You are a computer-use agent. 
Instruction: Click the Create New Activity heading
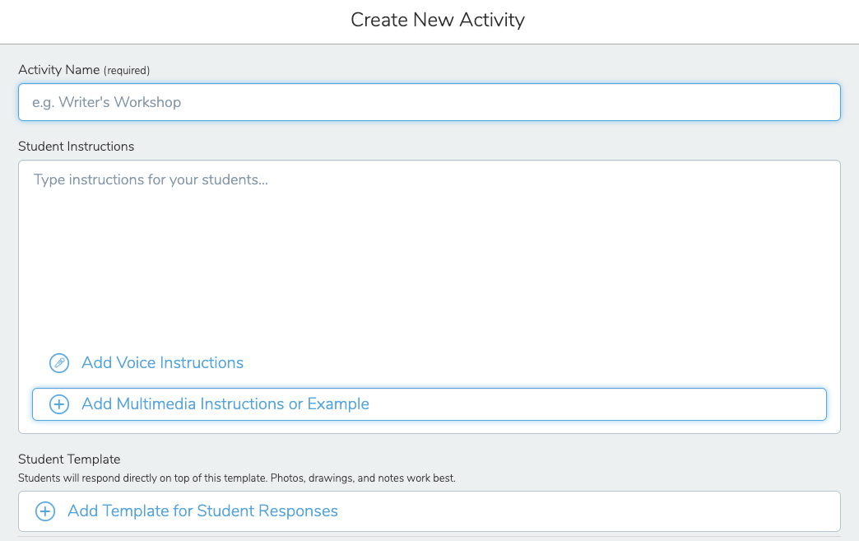pyautogui.click(x=438, y=20)
